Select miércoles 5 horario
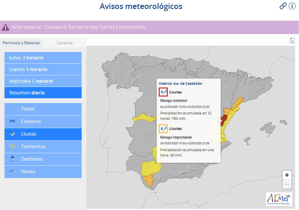The width and height of the screenshot is (299, 210). 43,81
